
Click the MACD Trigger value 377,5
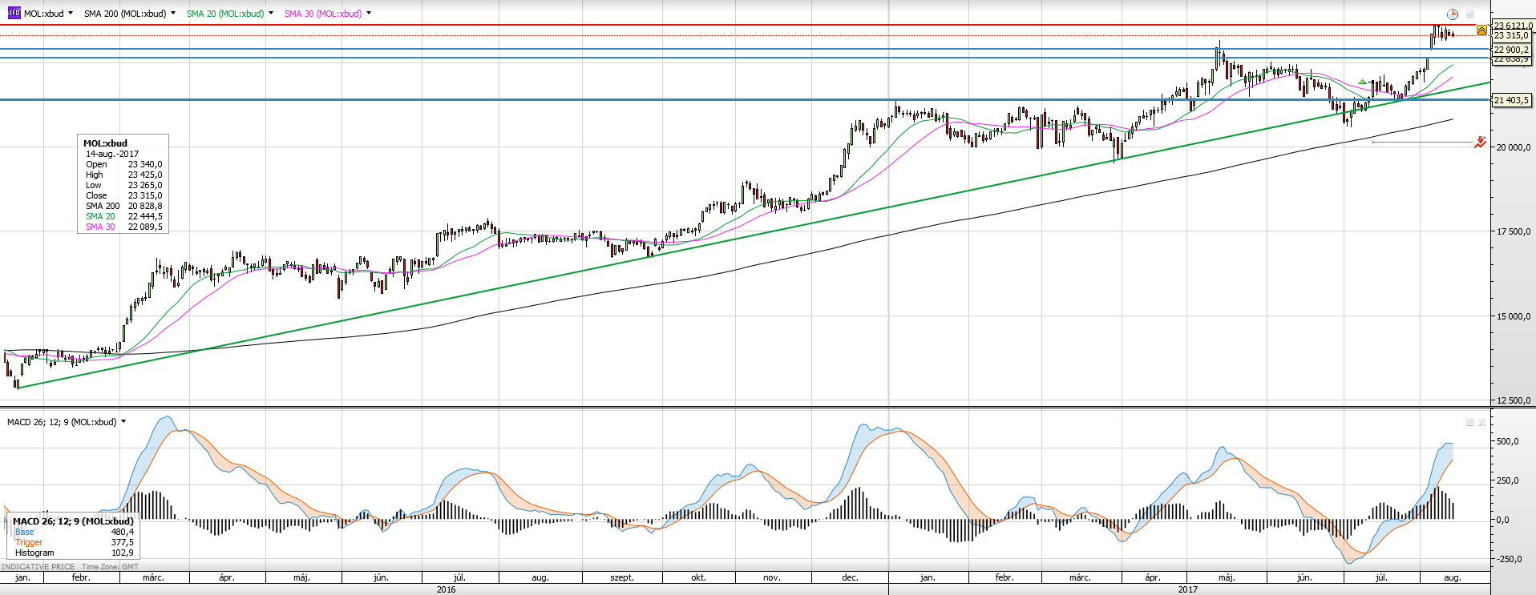[x=123, y=542]
